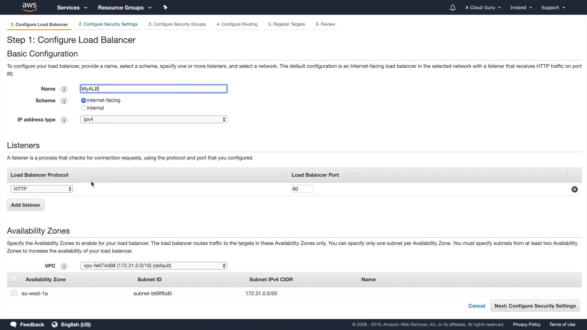Select the internal scheme radio button

[x=83, y=108]
